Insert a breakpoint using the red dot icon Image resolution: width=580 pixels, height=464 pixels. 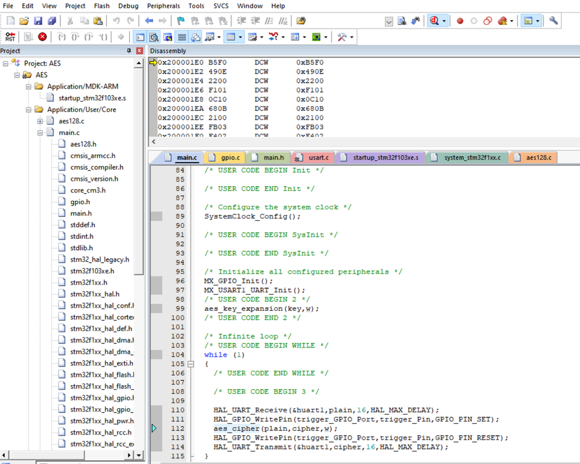click(x=460, y=21)
